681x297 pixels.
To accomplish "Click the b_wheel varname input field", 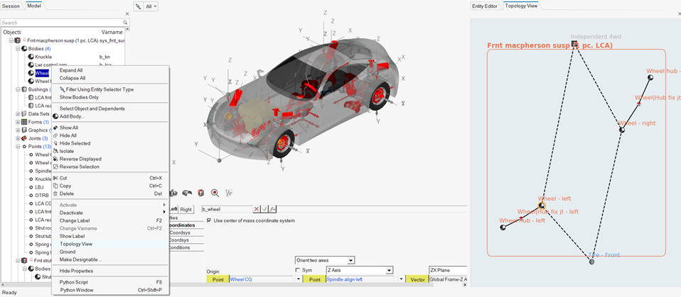I will coord(226,209).
